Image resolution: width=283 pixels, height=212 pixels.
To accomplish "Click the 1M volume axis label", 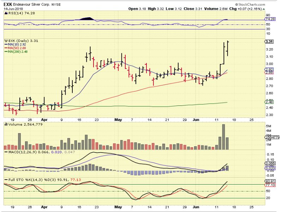I will 269,145.
